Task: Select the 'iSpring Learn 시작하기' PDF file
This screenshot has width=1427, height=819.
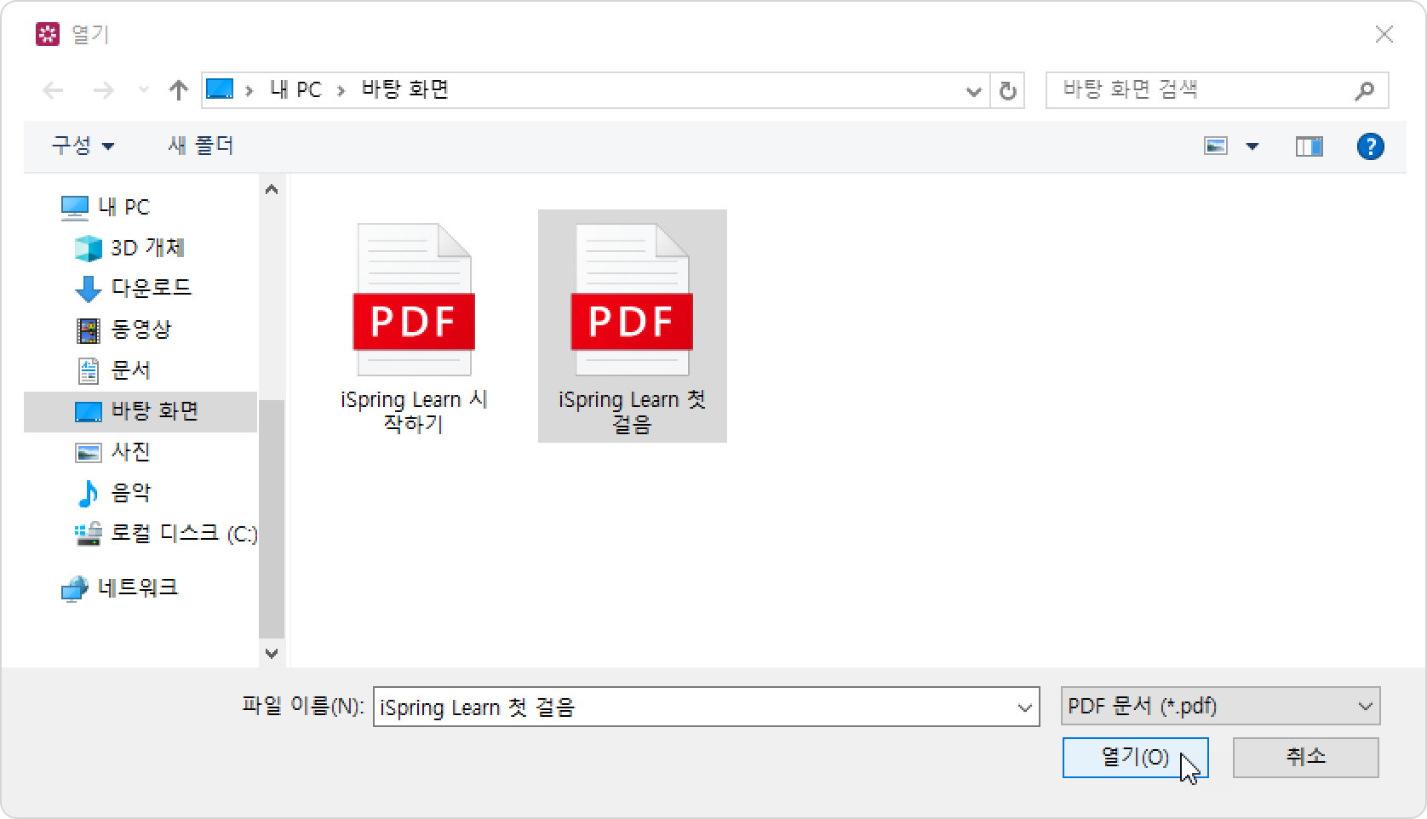Action: point(414,328)
